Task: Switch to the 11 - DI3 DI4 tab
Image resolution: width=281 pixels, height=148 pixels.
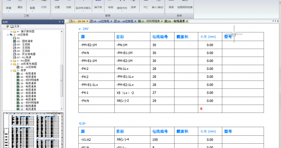Action: point(78,21)
